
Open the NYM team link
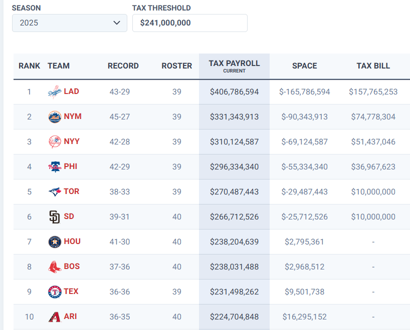coord(72,116)
